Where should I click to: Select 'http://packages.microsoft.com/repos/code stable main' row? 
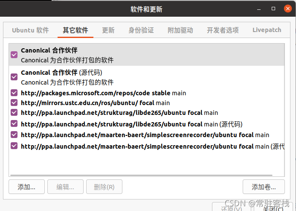click(x=146, y=93)
